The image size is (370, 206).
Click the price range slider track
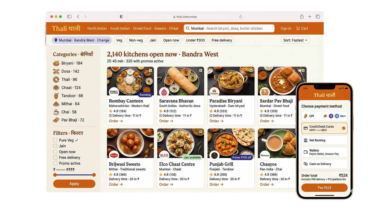[x=74, y=175]
